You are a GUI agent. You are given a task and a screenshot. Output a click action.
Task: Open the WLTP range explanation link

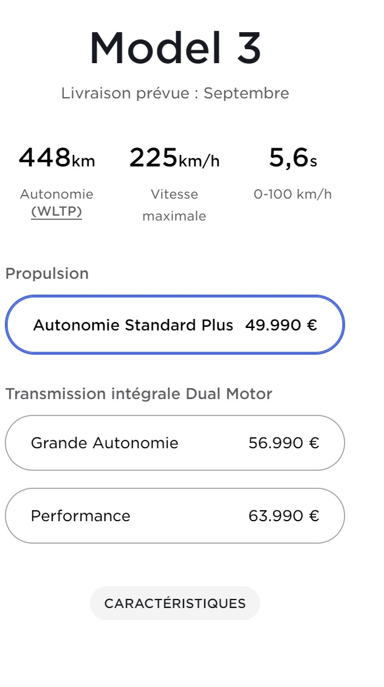(x=57, y=211)
